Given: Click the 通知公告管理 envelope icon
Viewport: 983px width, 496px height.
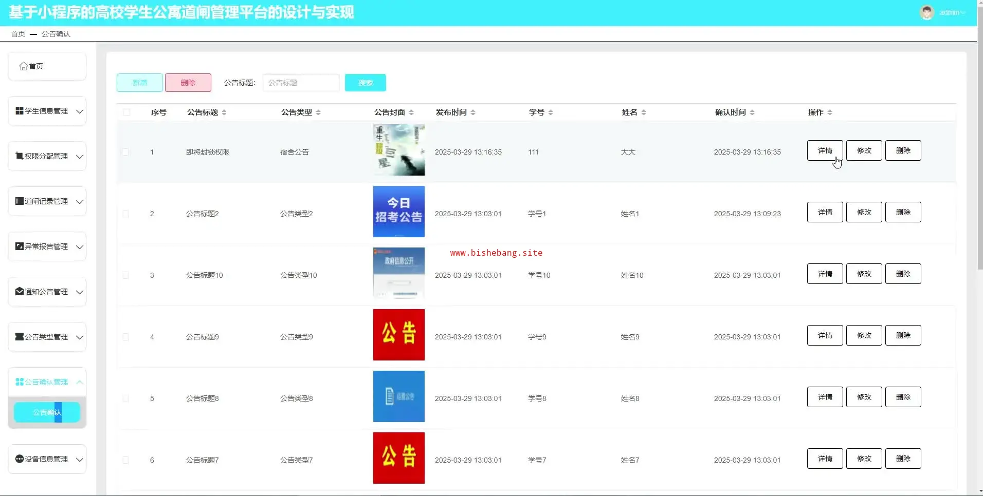Looking at the screenshot, I should click(20, 292).
